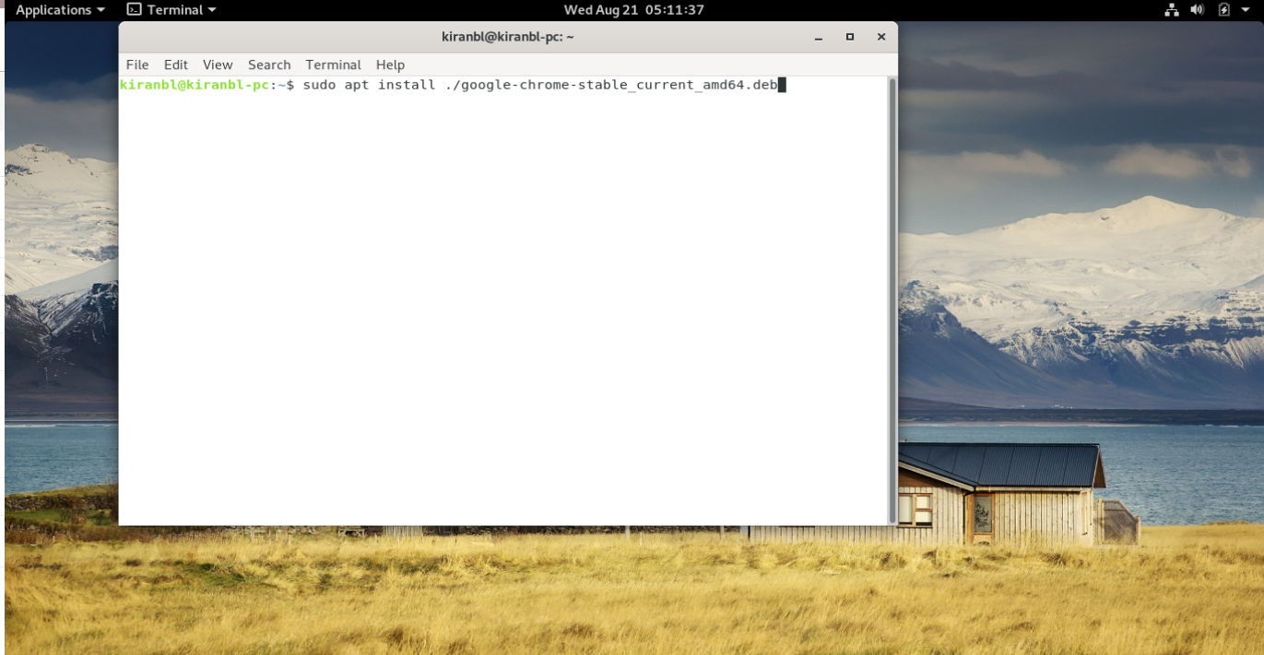Open the Edit menu

(x=175, y=64)
